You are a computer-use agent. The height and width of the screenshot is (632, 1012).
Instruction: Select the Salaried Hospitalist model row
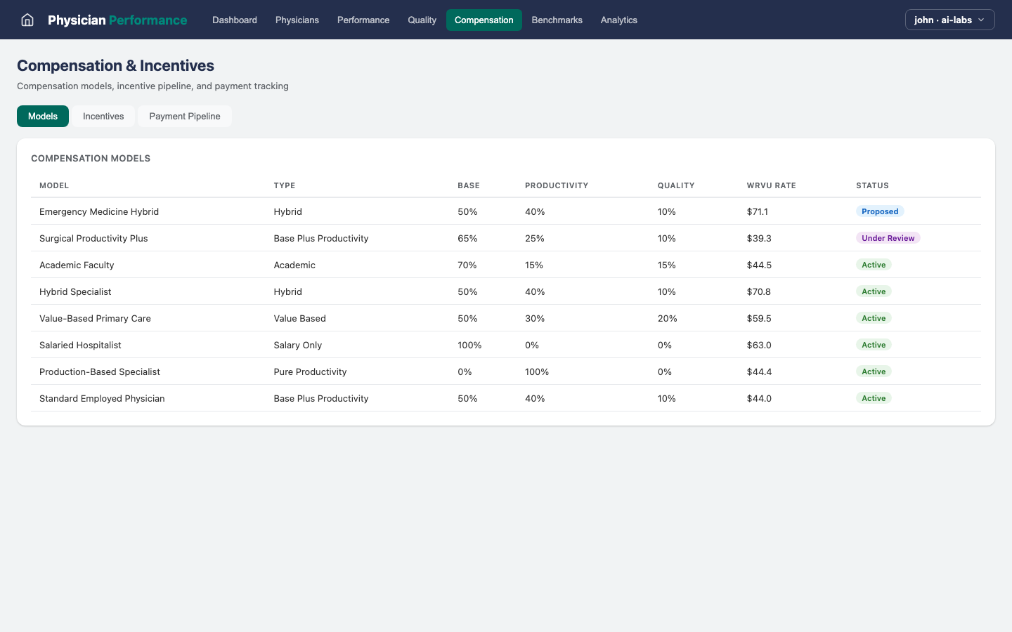point(80,345)
